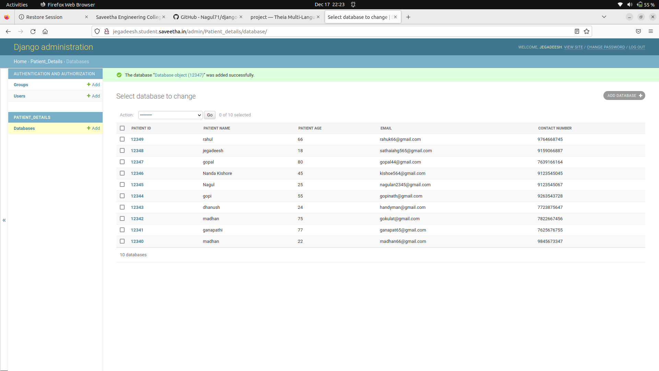Tick the select-all header checkbox
The width and height of the screenshot is (659, 371).
(122, 128)
